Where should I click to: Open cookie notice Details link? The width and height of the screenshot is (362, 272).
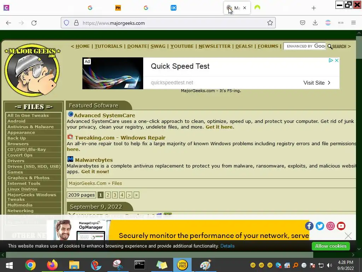tap(227, 246)
